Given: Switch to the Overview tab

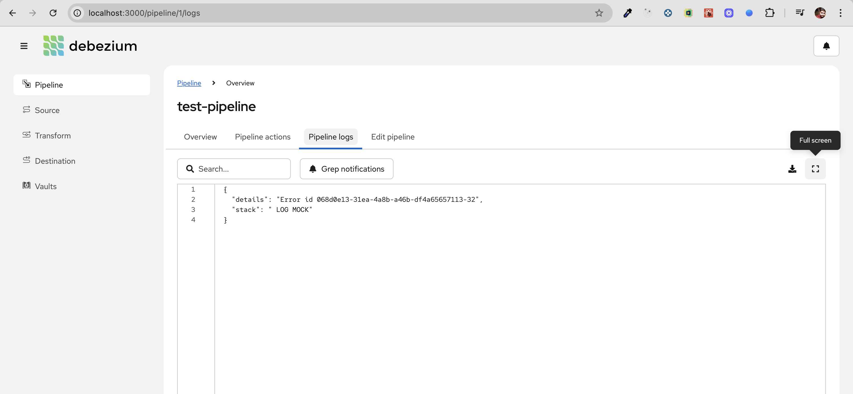Looking at the screenshot, I should pyautogui.click(x=200, y=137).
